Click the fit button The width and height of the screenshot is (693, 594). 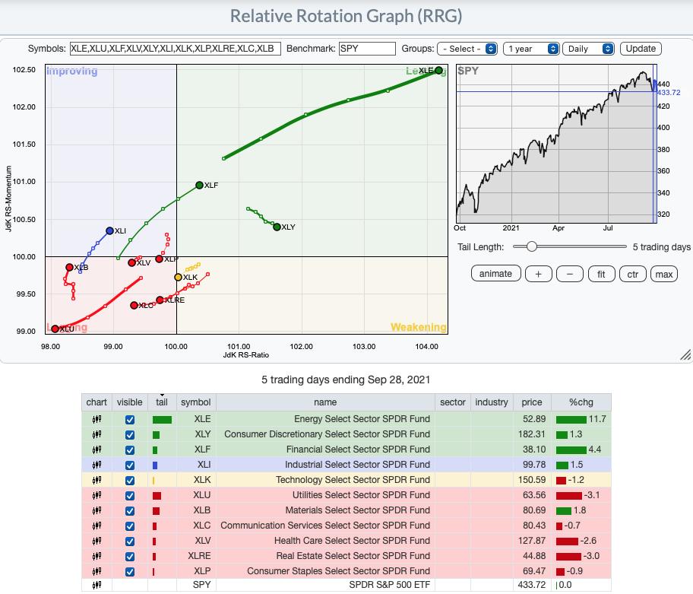[601, 275]
